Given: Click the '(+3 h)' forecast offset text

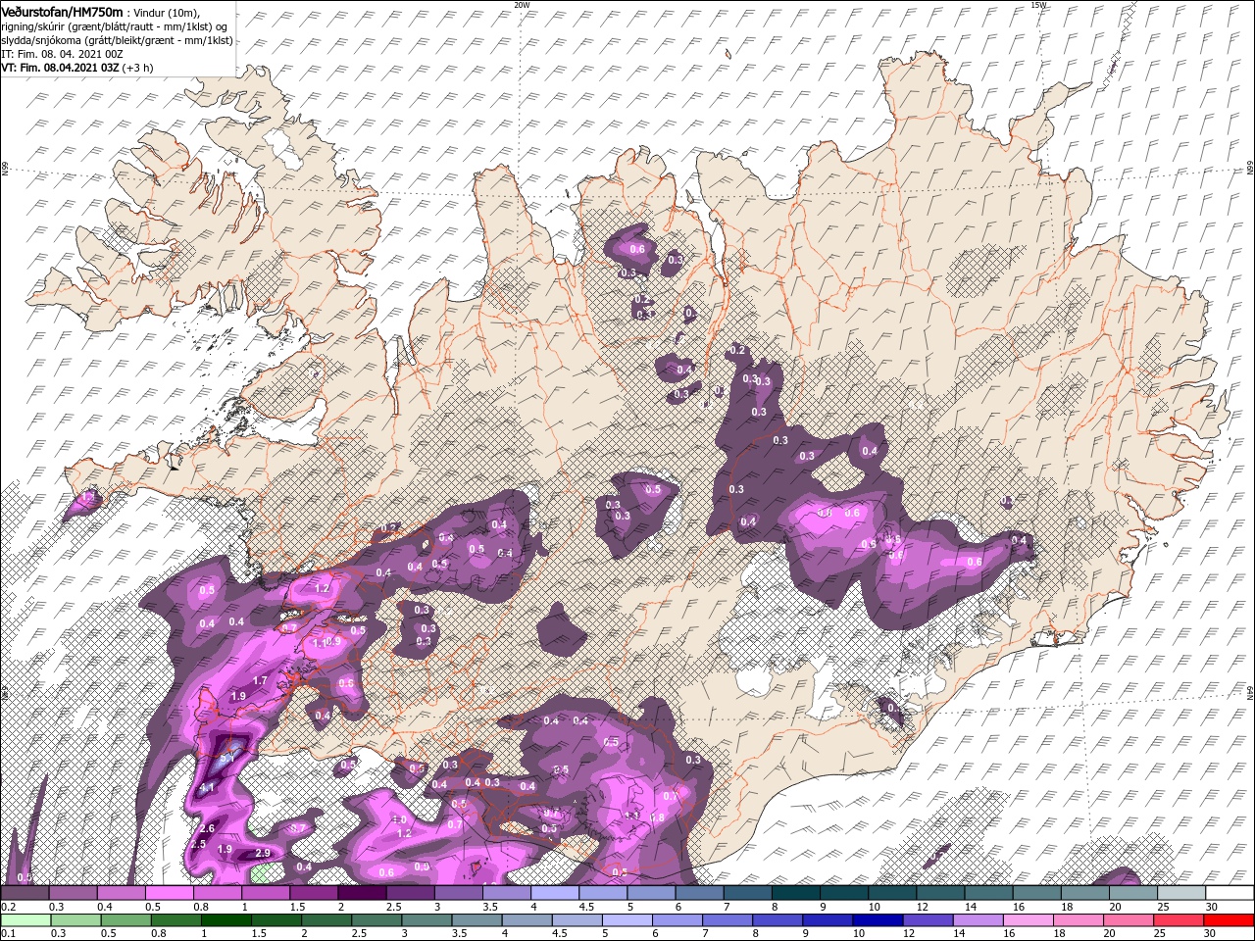Looking at the screenshot, I should click(138, 68).
